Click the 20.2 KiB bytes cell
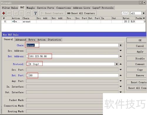 pyautogui.click(x=129, y=22)
